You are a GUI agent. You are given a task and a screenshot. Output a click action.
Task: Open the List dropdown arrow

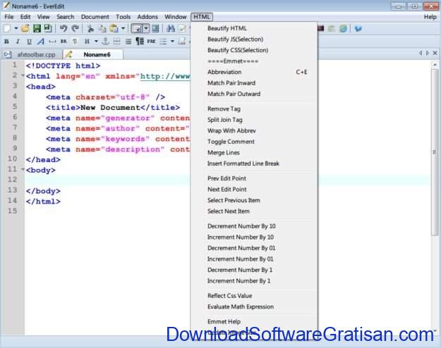(172, 42)
